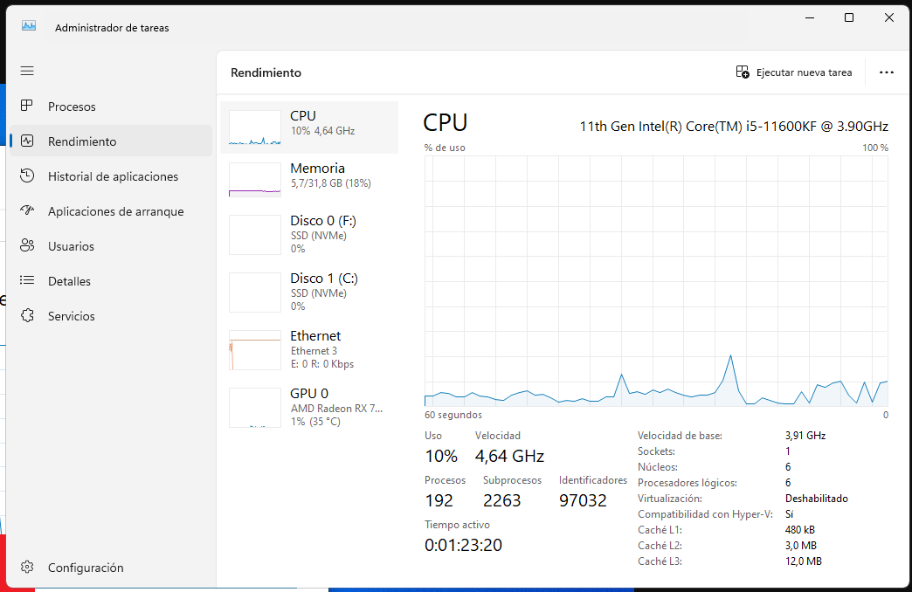
Task: Click Ejecutar nueva tarea button
Action: tap(794, 72)
